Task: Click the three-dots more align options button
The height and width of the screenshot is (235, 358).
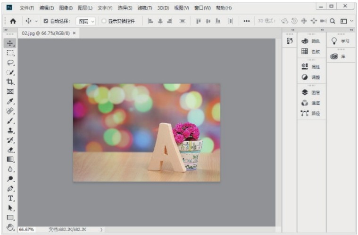Action: click(246, 21)
